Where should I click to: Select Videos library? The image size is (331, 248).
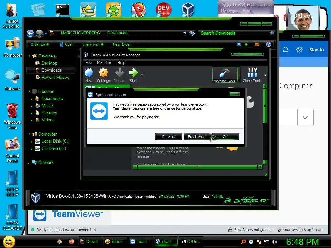(x=48, y=120)
